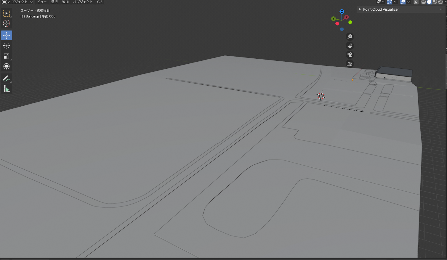The image size is (447, 260).
Task: Pick the Scale tool in toolbar
Action: pyautogui.click(x=7, y=56)
